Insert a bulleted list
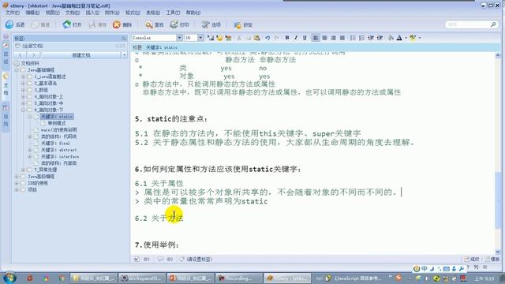The image size is (505, 284). pyautogui.click(x=353, y=38)
